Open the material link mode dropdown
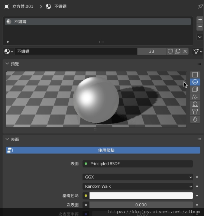204x216 pixels. click(x=198, y=52)
